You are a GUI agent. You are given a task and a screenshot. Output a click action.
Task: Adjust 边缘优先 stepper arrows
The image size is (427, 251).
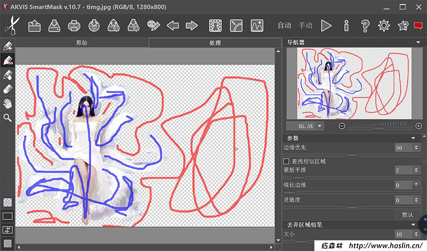pyautogui.click(x=416, y=148)
